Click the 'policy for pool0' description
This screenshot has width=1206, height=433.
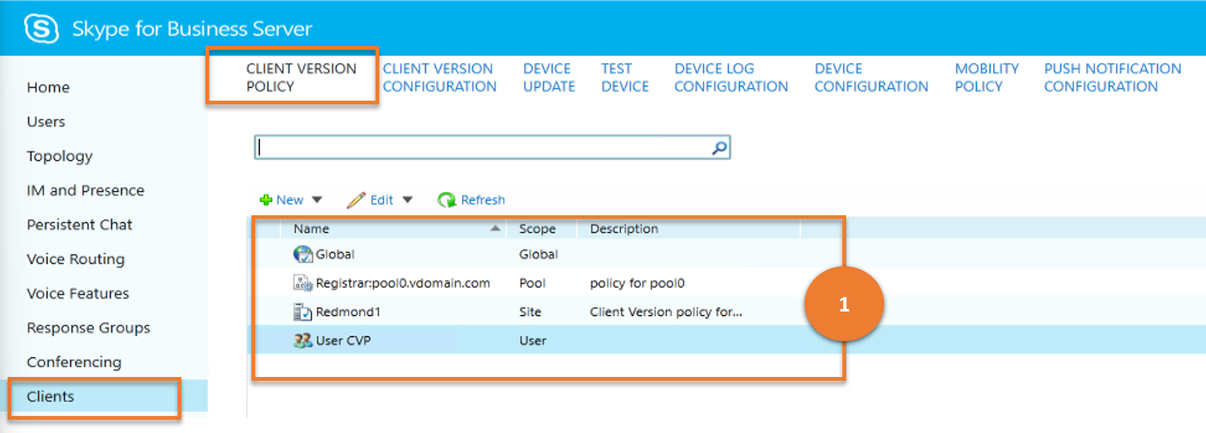point(637,283)
